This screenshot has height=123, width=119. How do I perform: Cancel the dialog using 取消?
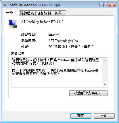click(x=104, y=116)
